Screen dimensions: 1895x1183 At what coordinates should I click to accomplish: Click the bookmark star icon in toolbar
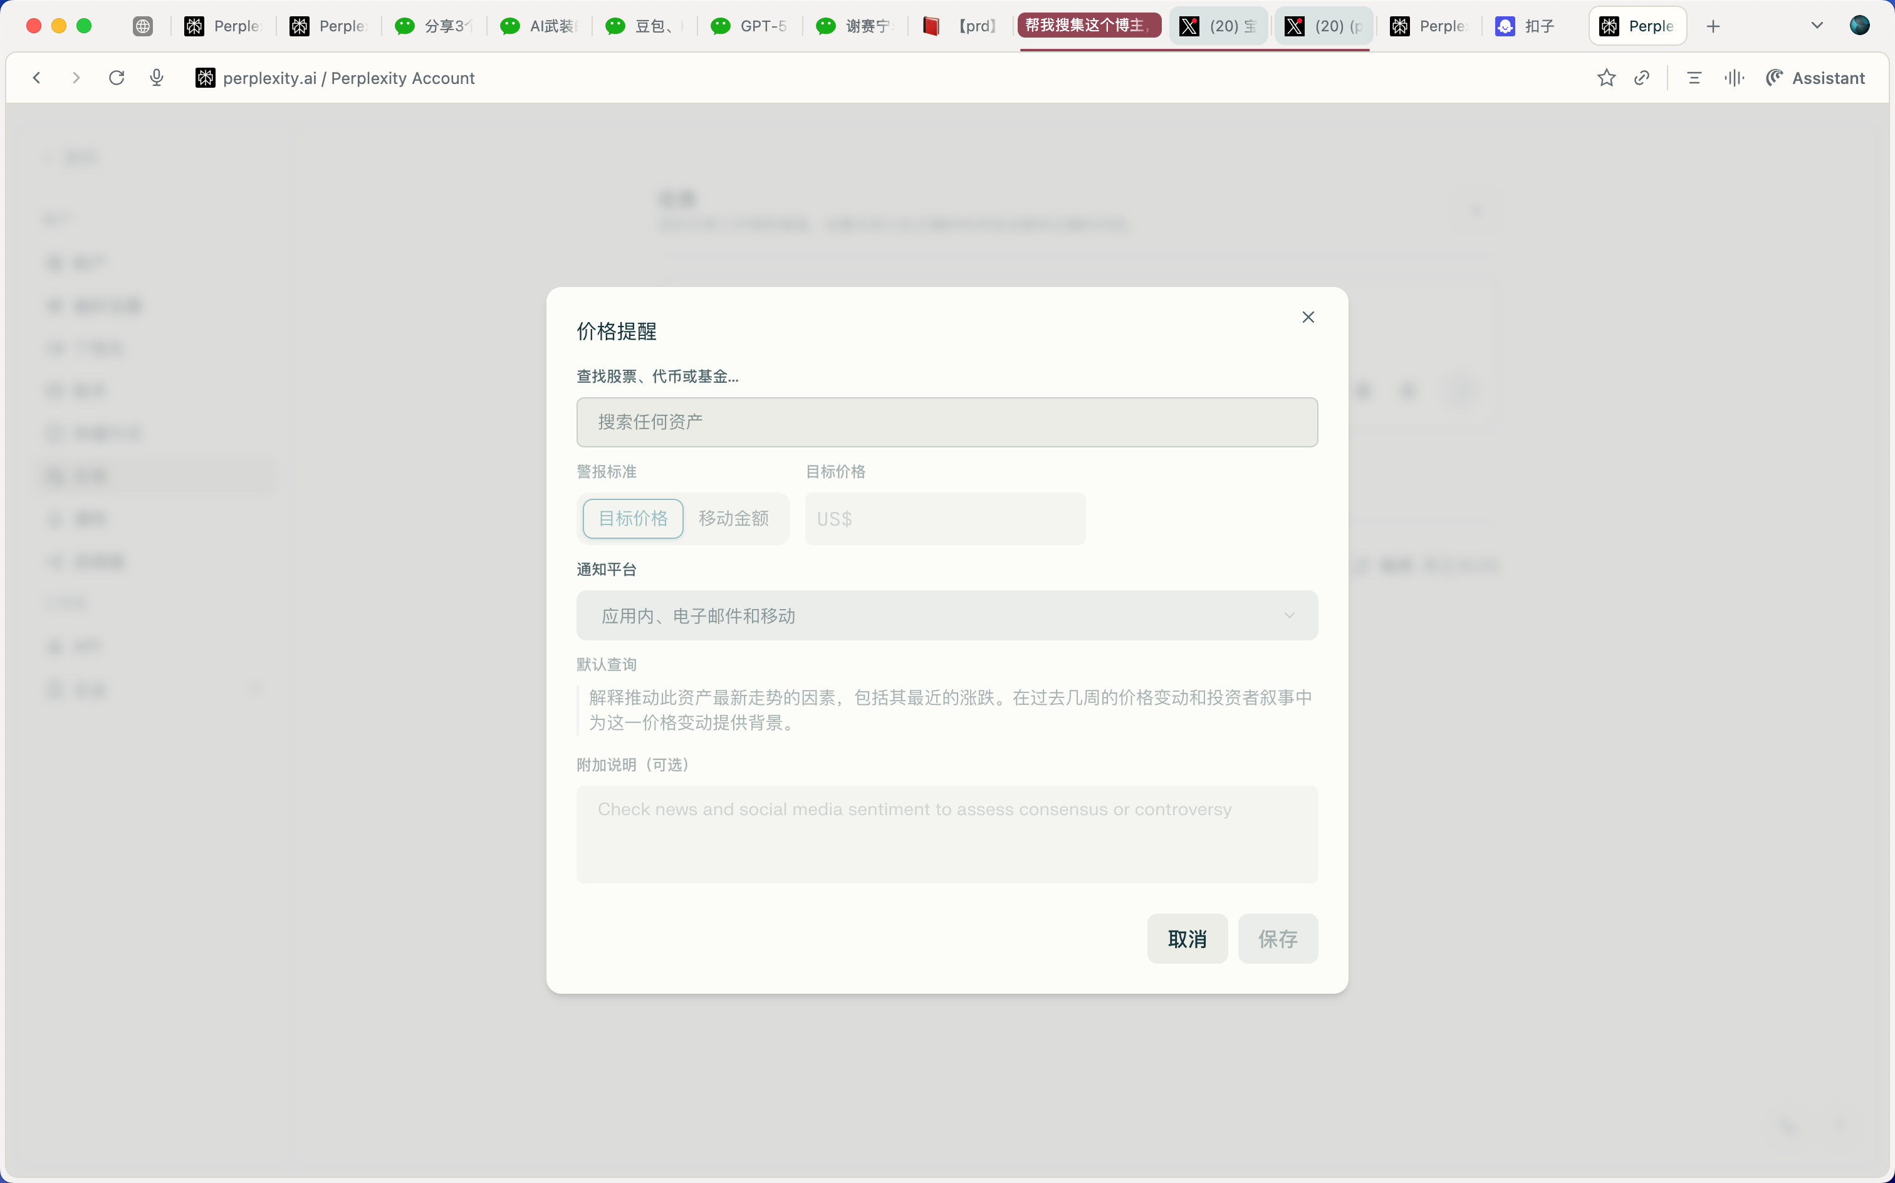tap(1605, 78)
